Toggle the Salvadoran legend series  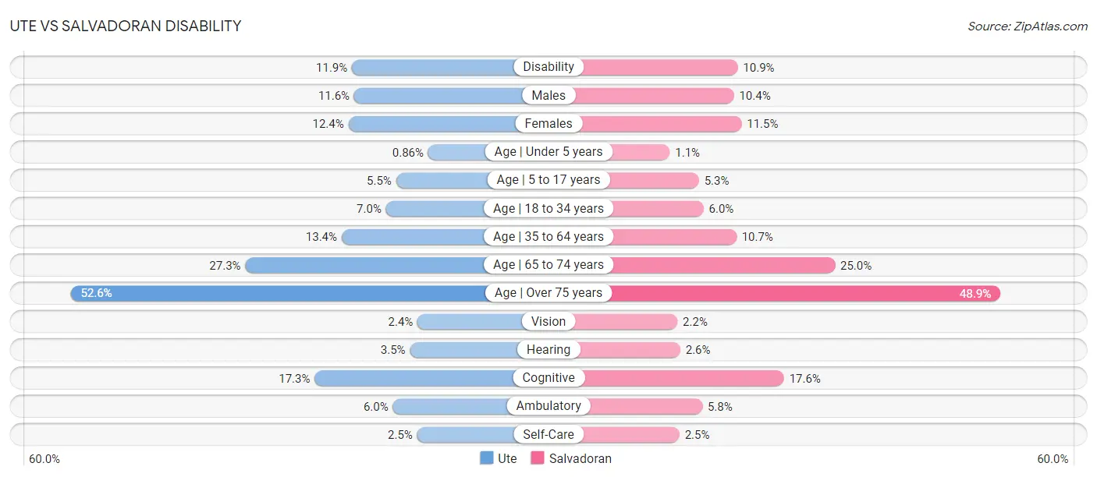pos(571,458)
